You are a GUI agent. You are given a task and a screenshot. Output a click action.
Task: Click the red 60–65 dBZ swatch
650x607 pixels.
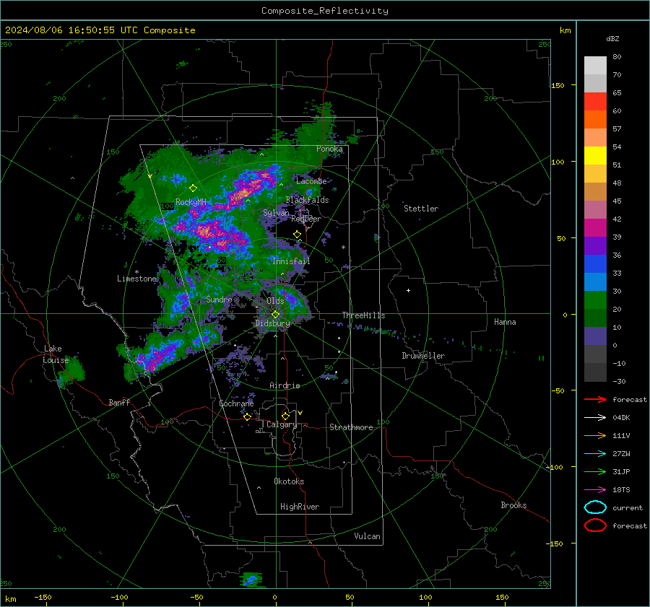tap(595, 101)
